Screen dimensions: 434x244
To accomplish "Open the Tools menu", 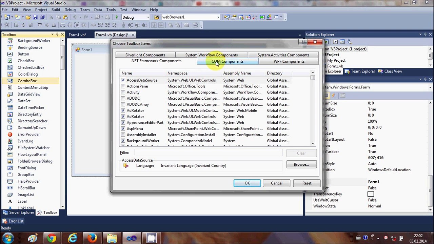I will (111, 10).
